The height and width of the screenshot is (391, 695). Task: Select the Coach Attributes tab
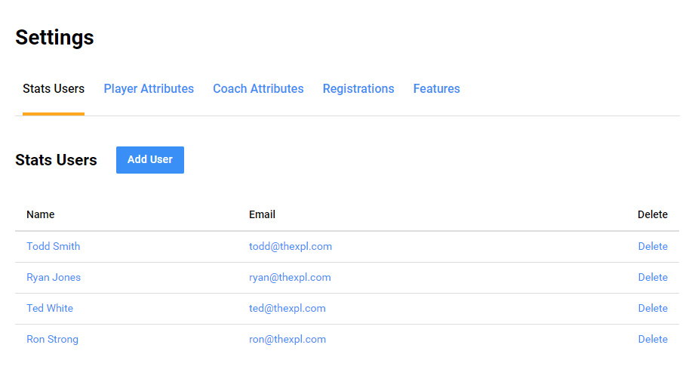point(258,89)
